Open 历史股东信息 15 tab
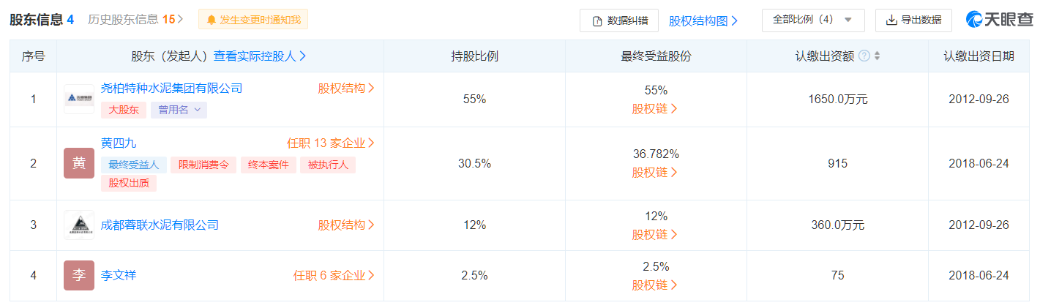This screenshot has width=1040, height=308. 135,20
